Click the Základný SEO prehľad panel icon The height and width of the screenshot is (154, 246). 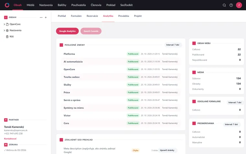[x=61, y=140]
